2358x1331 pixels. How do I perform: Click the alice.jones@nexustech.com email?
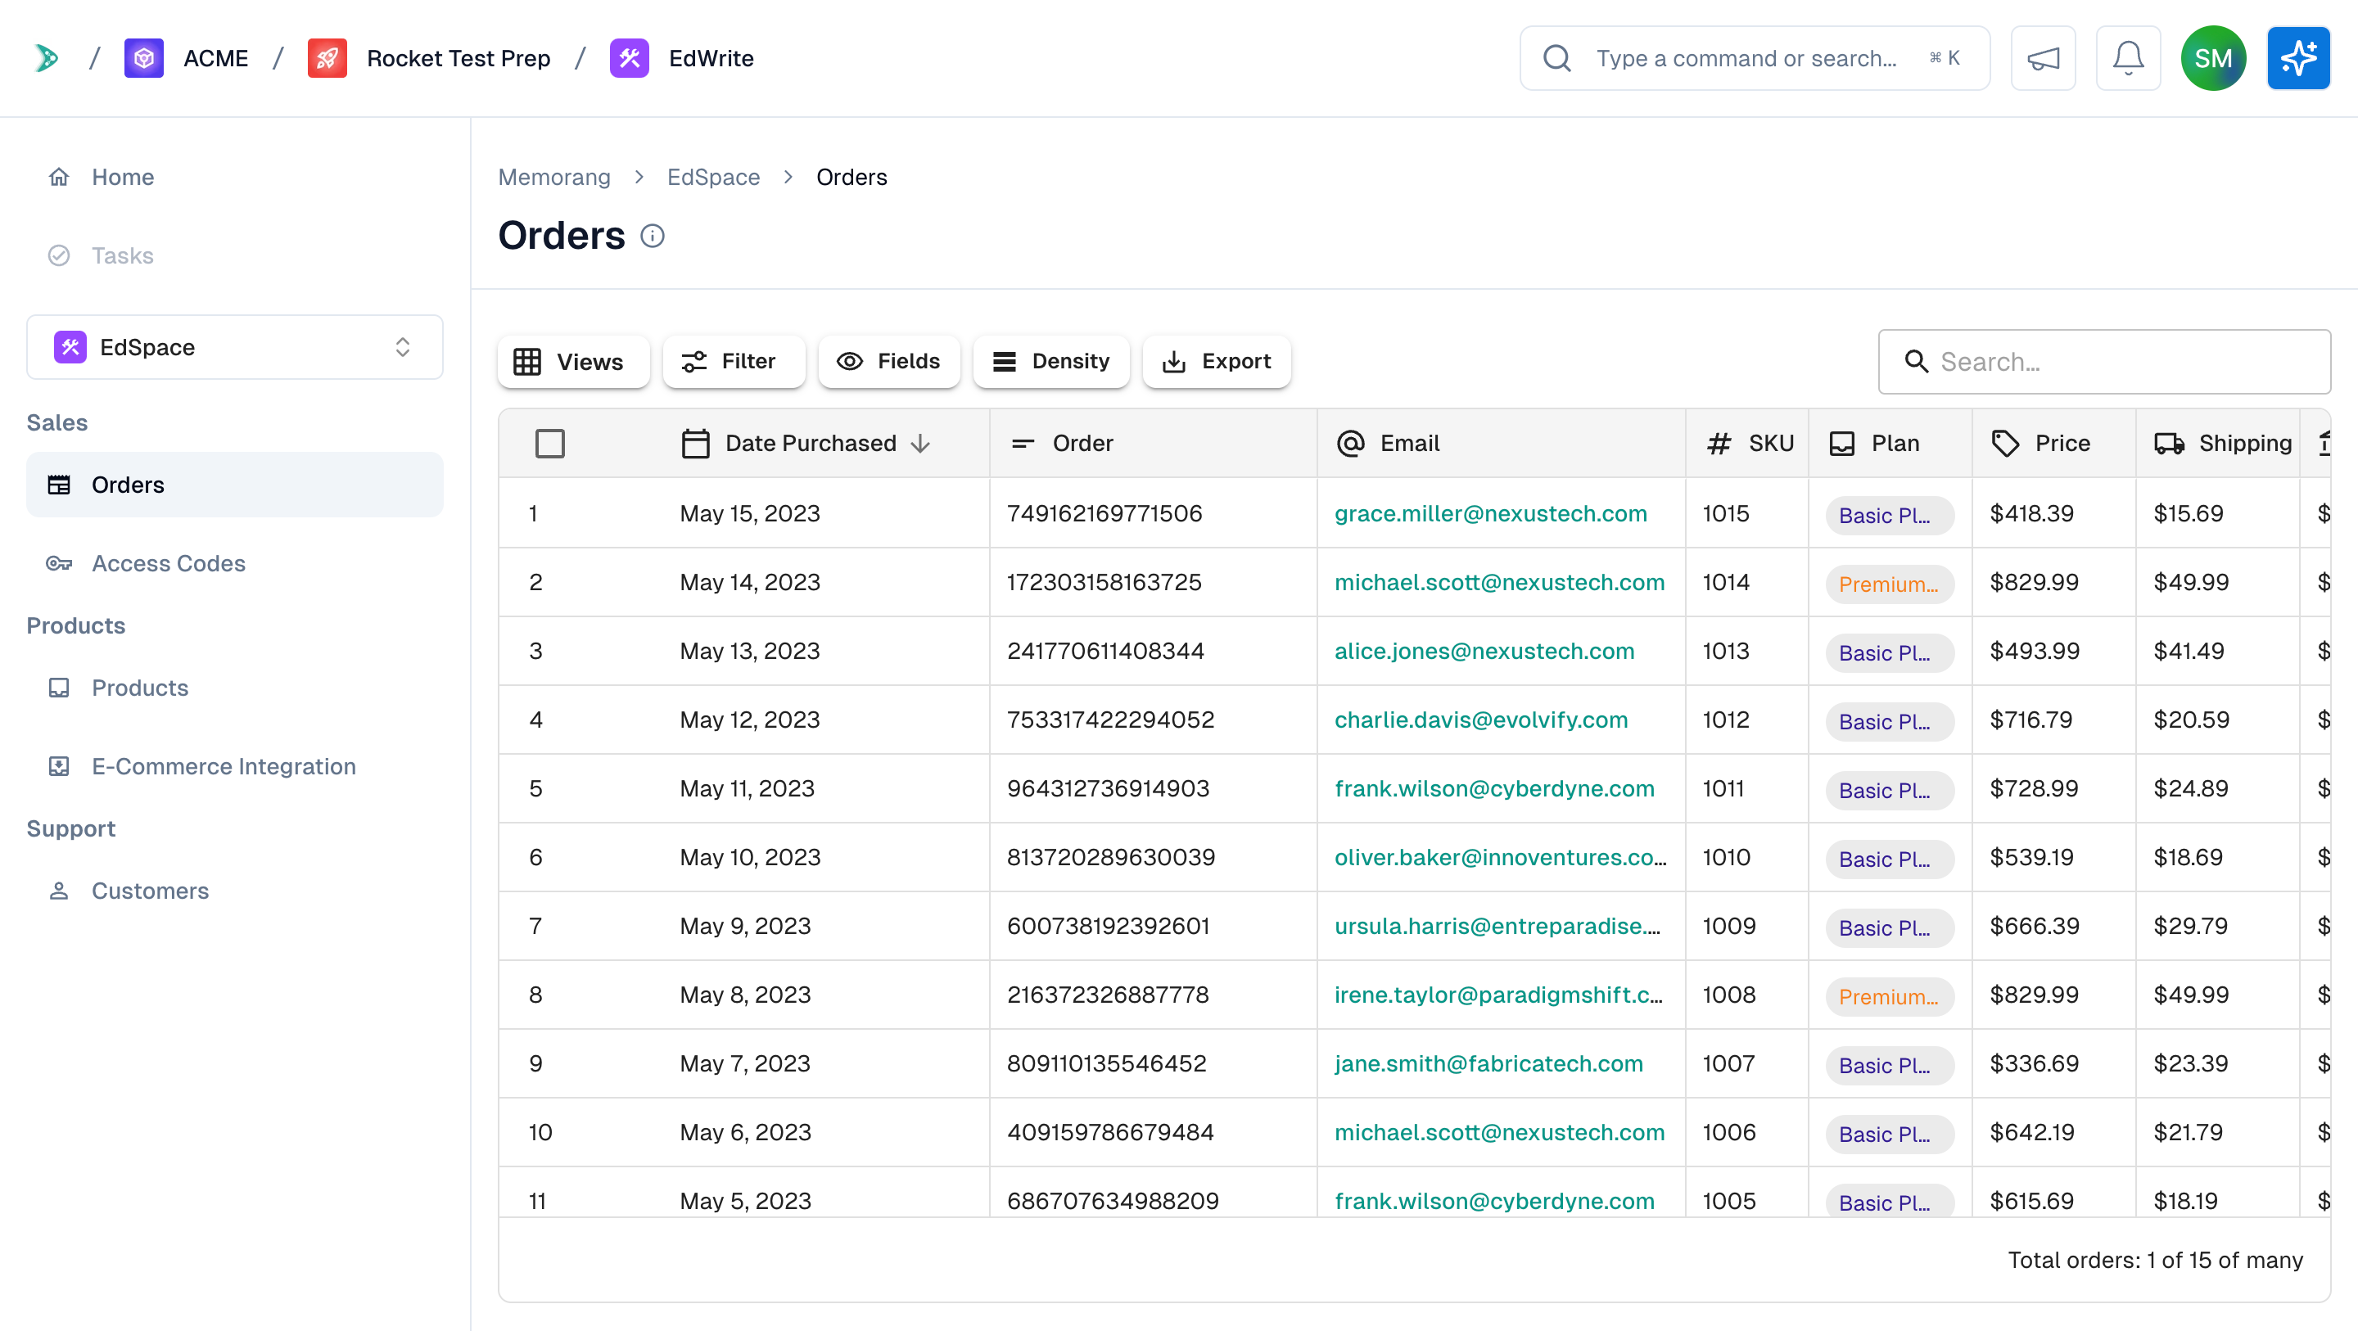1484,651
